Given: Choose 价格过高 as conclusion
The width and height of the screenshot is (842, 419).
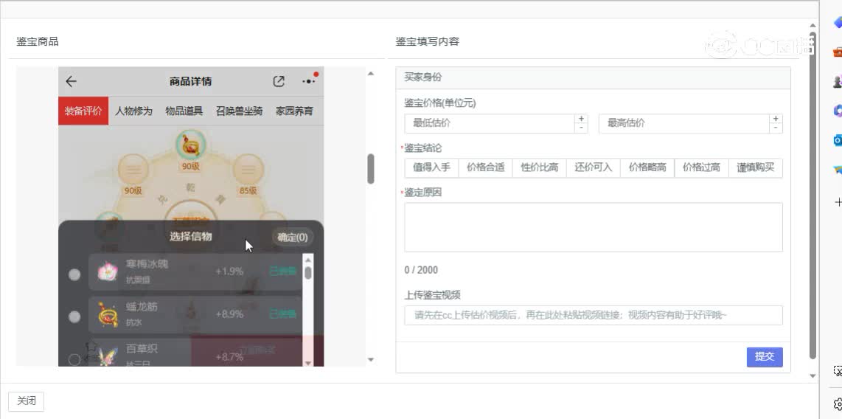Looking at the screenshot, I should coord(701,167).
